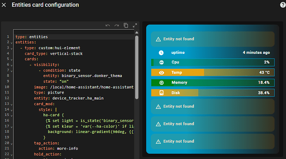Viewport: 286px width, 159px height.
Task: Undo the last edit in the code editor
Action: pos(108,26)
